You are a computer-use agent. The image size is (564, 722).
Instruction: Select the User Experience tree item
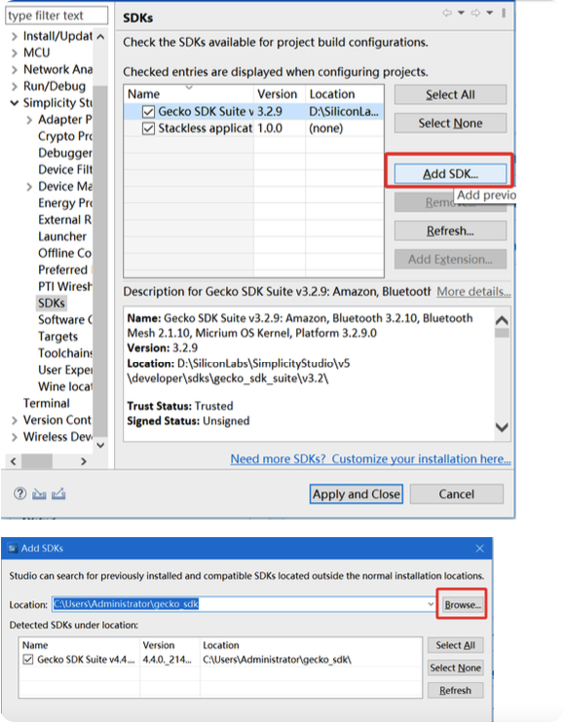65,370
